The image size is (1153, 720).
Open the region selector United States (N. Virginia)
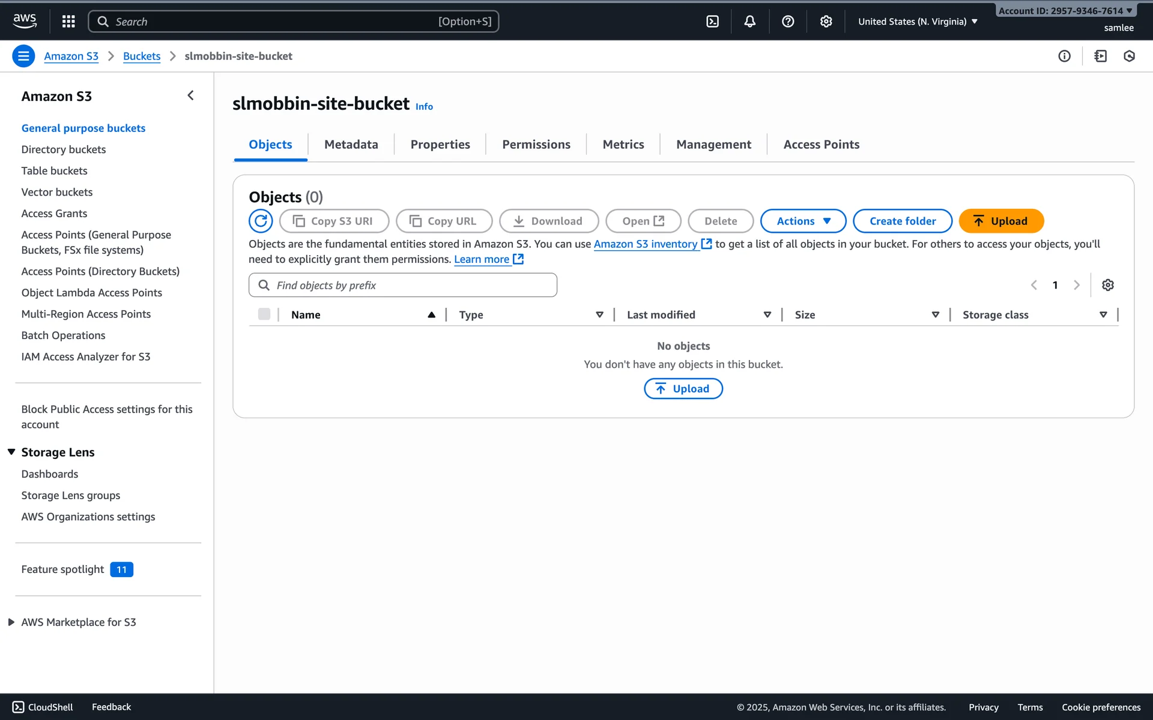tap(918, 22)
